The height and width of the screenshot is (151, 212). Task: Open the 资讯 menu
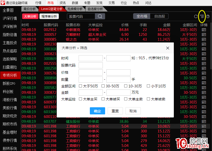[x=63, y=3]
